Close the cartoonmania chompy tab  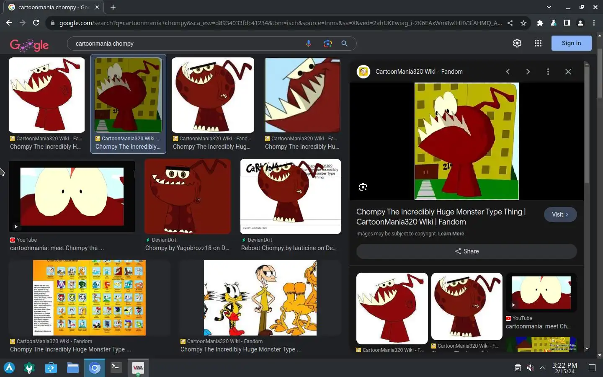point(97,7)
